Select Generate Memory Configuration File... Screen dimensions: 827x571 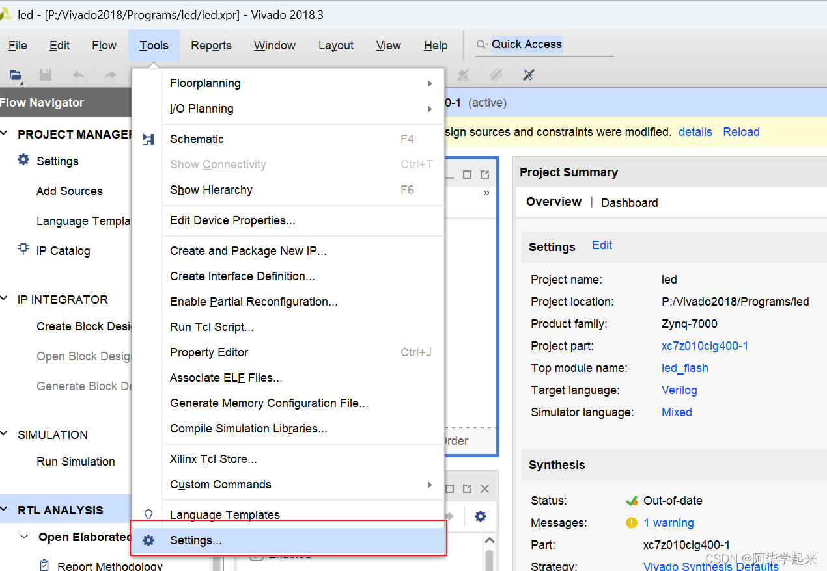click(288, 403)
